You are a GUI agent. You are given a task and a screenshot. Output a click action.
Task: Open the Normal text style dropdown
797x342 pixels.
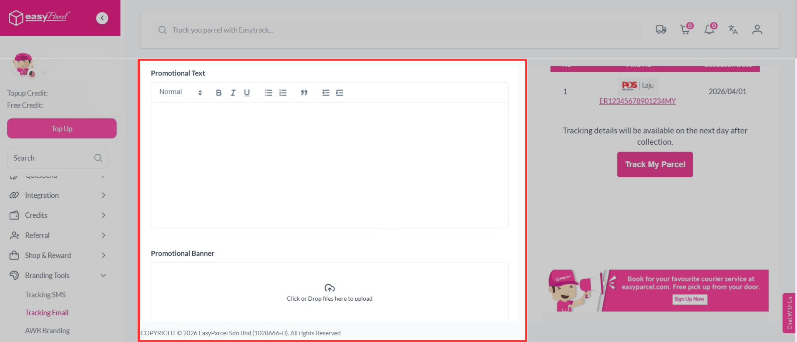pyautogui.click(x=180, y=92)
